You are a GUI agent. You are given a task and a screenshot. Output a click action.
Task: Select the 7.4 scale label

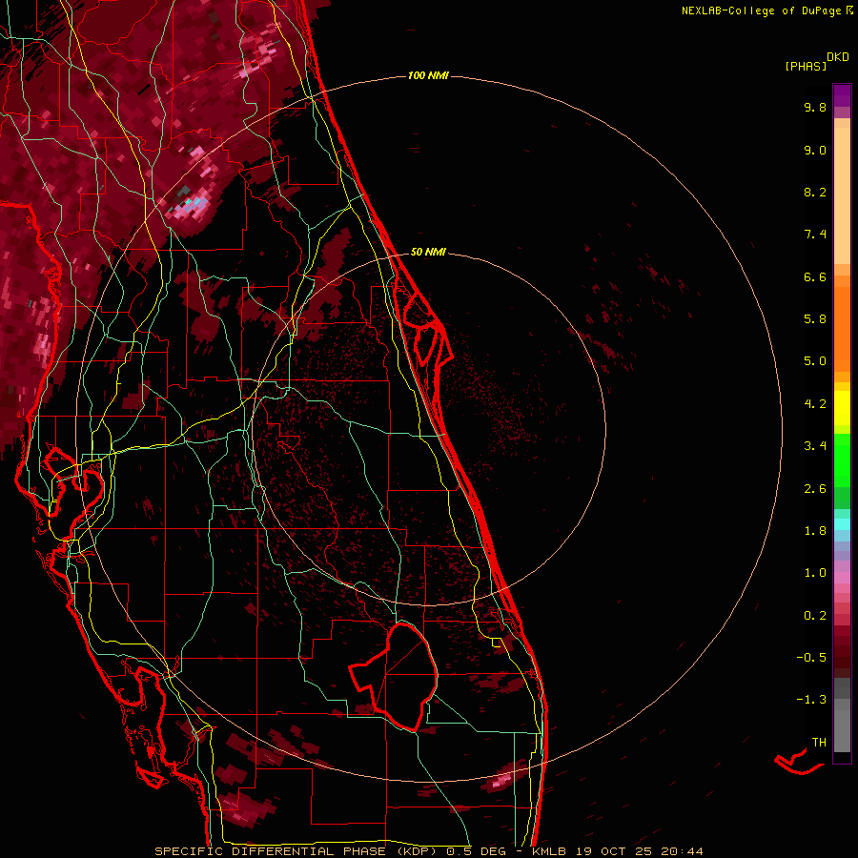[x=815, y=235]
